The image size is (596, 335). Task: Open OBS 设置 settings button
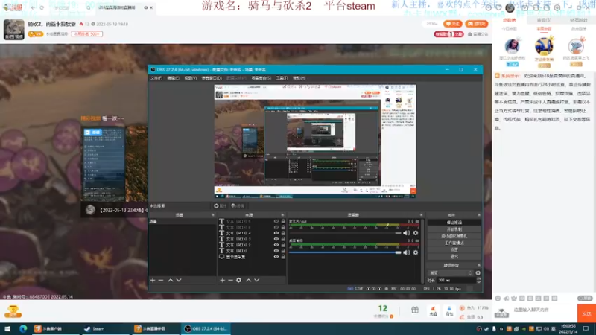pyautogui.click(x=454, y=249)
